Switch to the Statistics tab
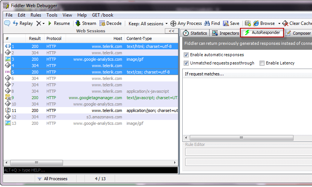Viewport: 312px width, 187px height. pos(195,33)
